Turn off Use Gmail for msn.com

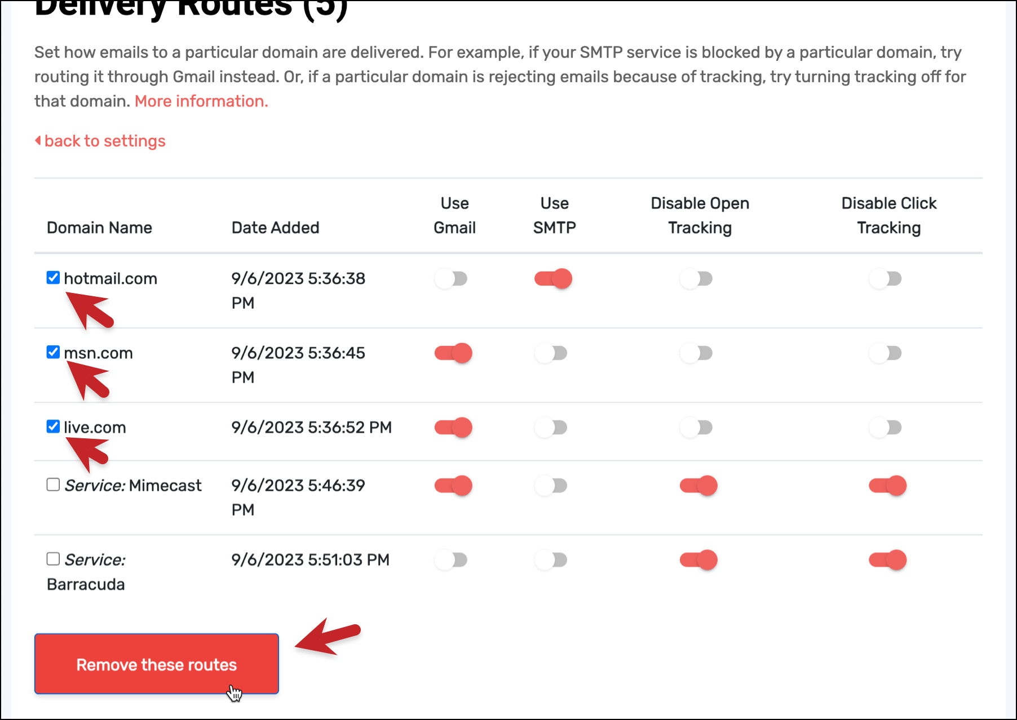point(453,353)
